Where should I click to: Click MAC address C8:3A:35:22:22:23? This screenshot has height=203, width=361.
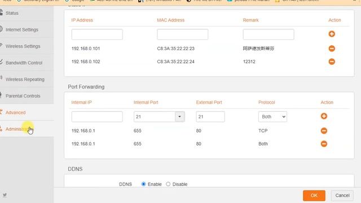coord(175,48)
